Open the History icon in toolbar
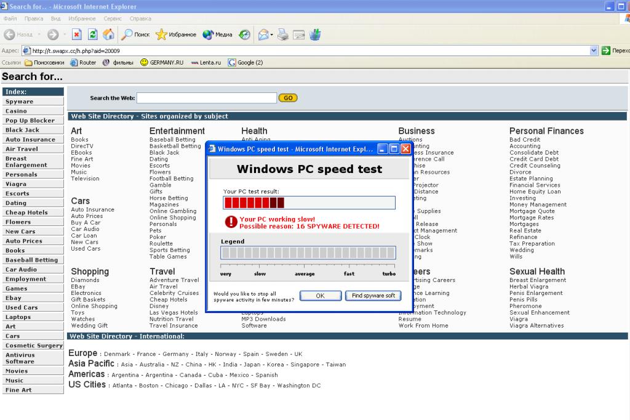This screenshot has height=420, width=630. coord(244,34)
